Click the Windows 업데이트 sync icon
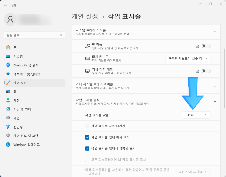The image size is (226, 177). point(8,144)
